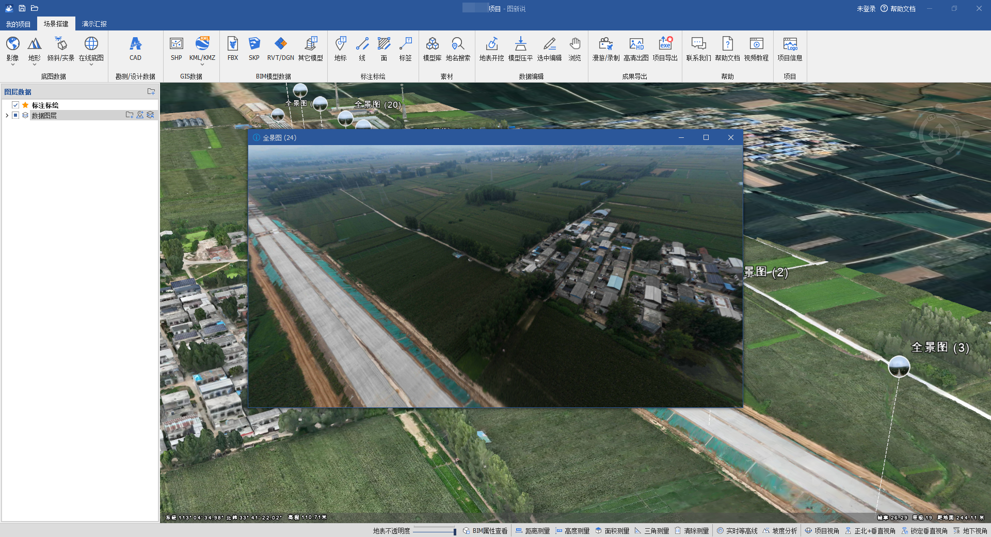Open the 影像 imagery dropdown
The height and width of the screenshot is (537, 991).
13,65
